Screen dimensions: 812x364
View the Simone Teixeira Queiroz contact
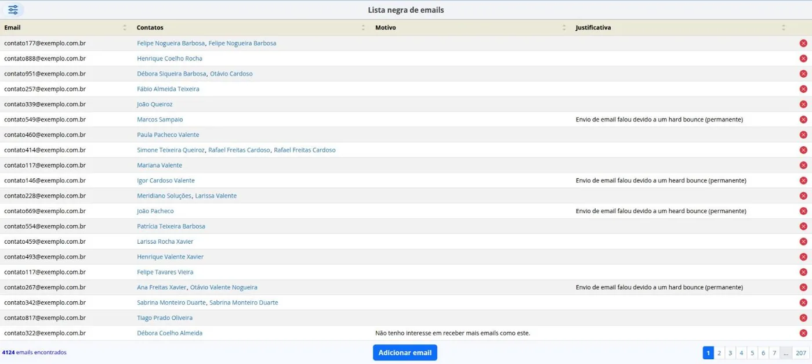[171, 150]
